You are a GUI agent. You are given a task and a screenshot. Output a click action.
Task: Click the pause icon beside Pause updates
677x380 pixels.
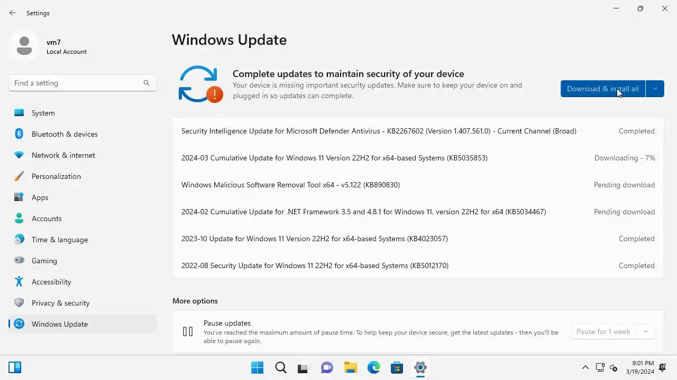(188, 331)
